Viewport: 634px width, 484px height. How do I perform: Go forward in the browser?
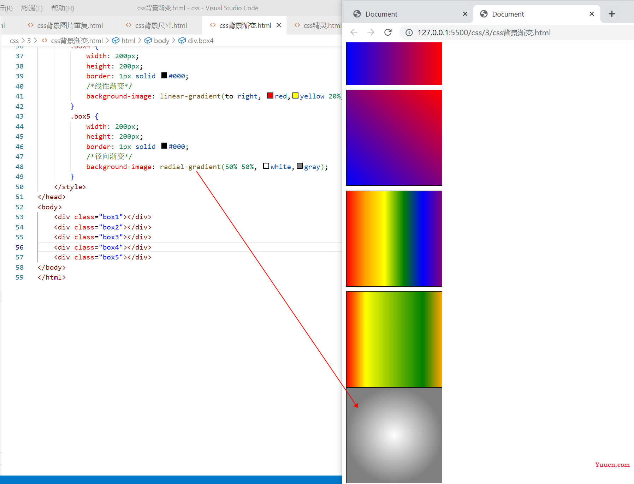371,32
